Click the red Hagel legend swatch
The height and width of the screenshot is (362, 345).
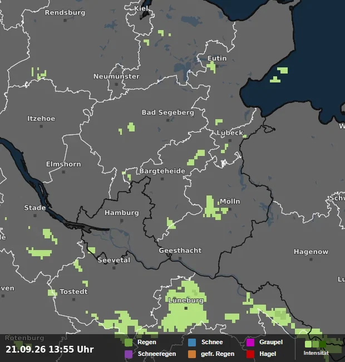coord(250,354)
